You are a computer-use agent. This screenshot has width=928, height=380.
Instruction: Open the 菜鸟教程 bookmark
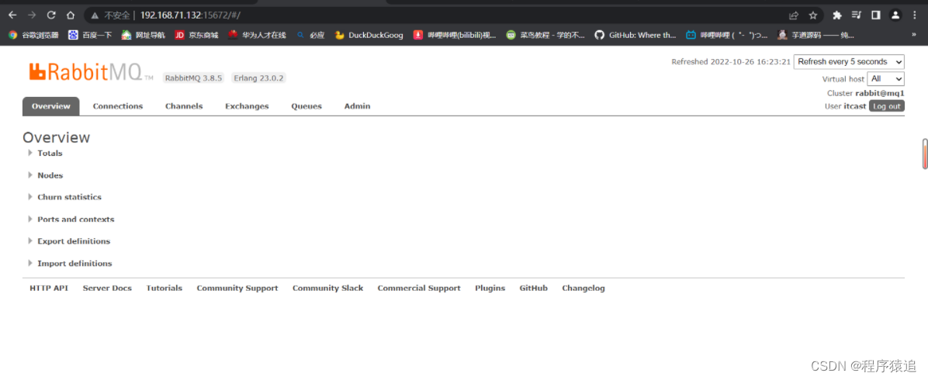click(x=545, y=35)
